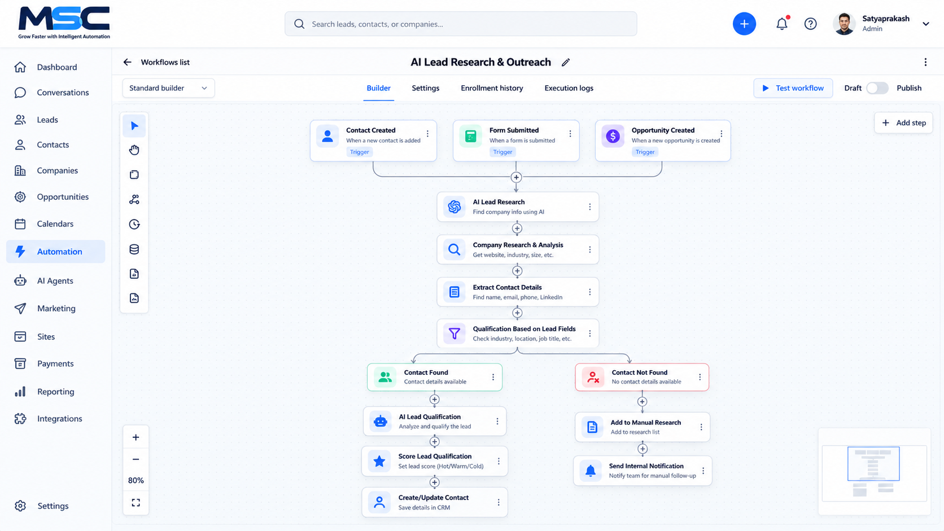The height and width of the screenshot is (531, 944).
Task: Go back with the Workflows list arrow
Action: pyautogui.click(x=128, y=62)
